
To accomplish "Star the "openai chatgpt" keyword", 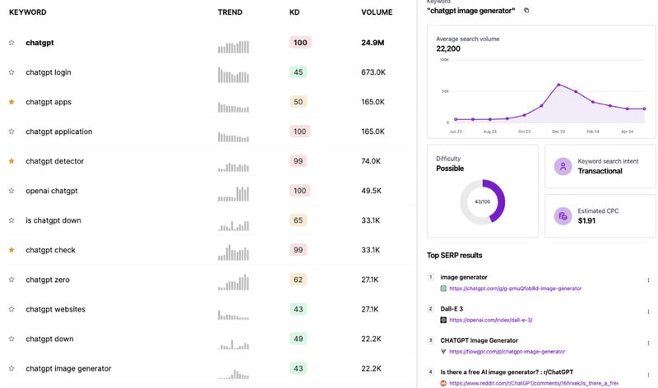I will 12,191.
